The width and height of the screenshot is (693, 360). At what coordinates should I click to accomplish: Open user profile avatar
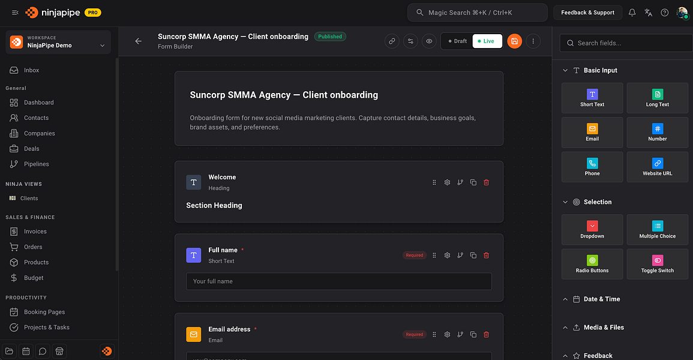(682, 13)
